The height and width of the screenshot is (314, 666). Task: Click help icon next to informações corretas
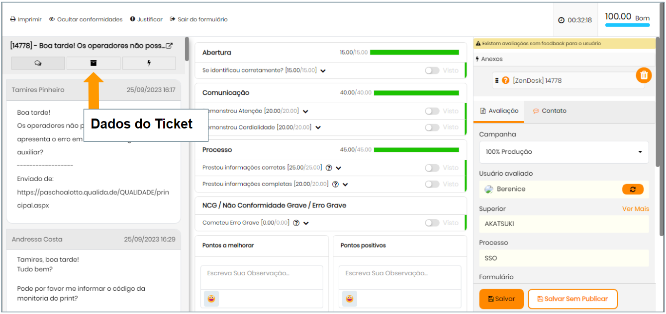[329, 168]
